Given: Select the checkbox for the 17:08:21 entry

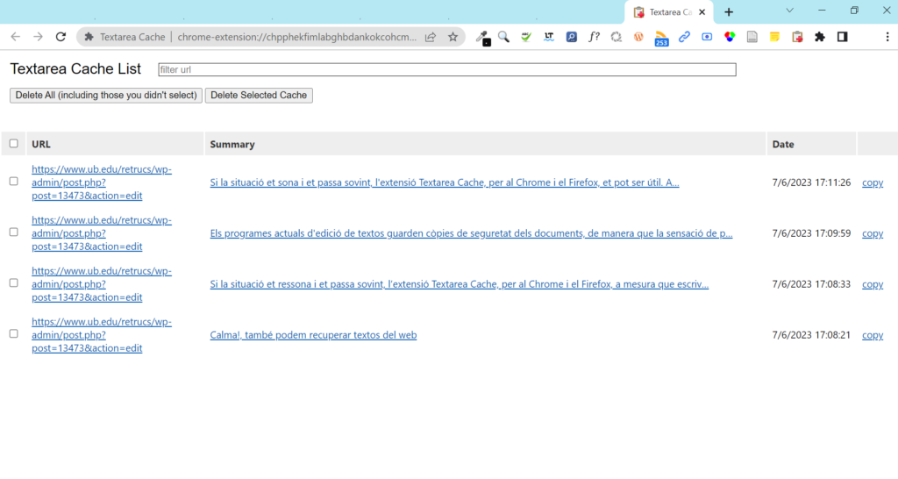Looking at the screenshot, I should (13, 334).
